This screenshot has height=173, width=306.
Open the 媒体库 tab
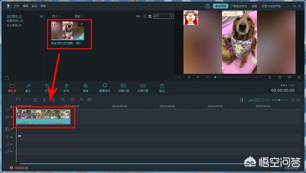[12, 88]
